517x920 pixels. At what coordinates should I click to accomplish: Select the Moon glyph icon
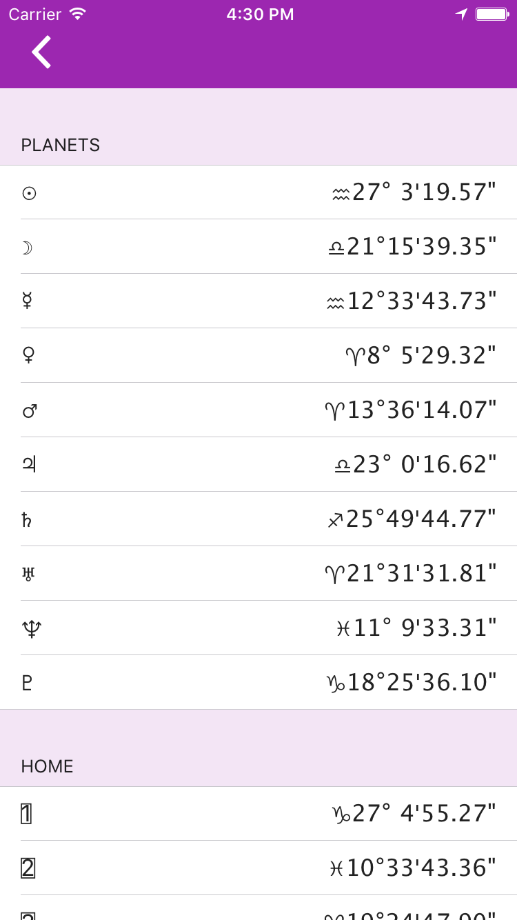[29, 247]
